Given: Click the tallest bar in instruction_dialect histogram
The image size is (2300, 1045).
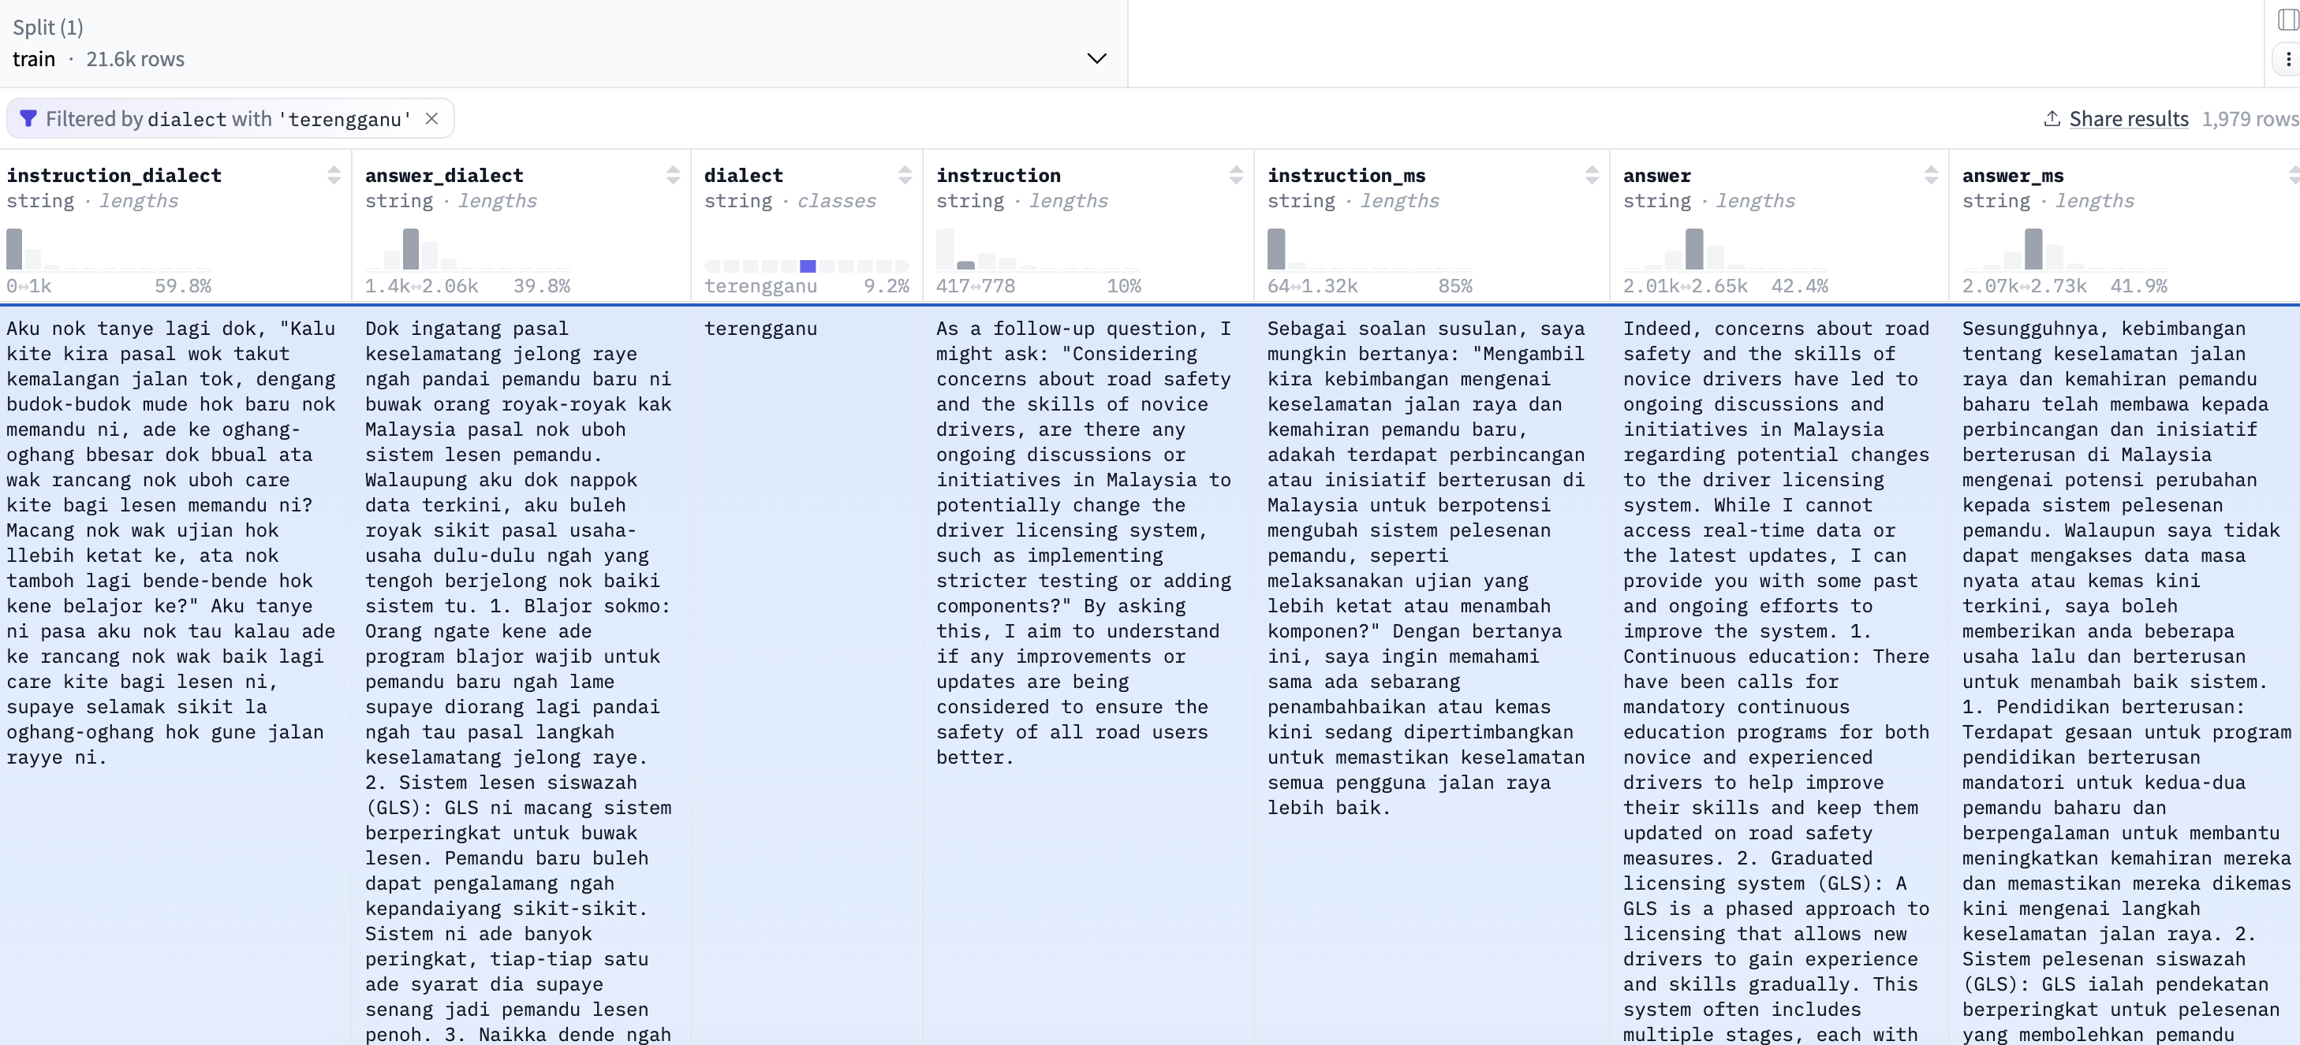Looking at the screenshot, I should click(x=14, y=249).
